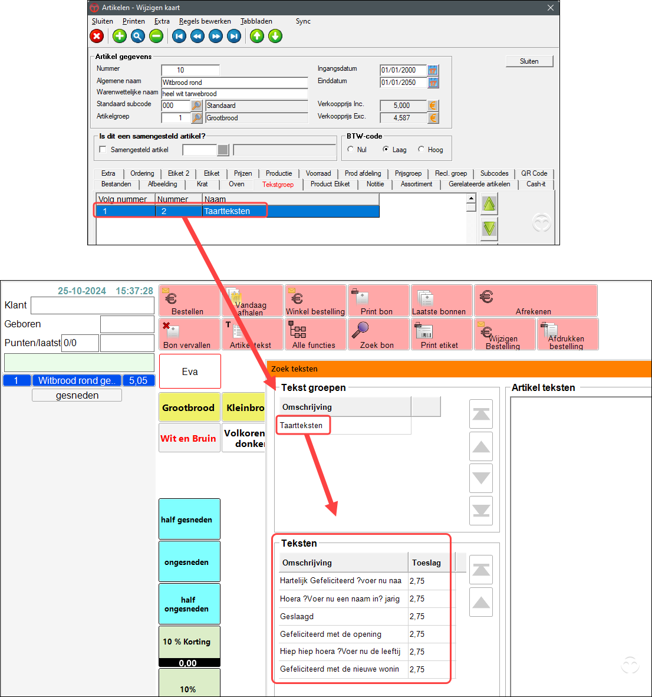Click the red cancel X toolbar icon
The image size is (652, 697).
coord(97,36)
